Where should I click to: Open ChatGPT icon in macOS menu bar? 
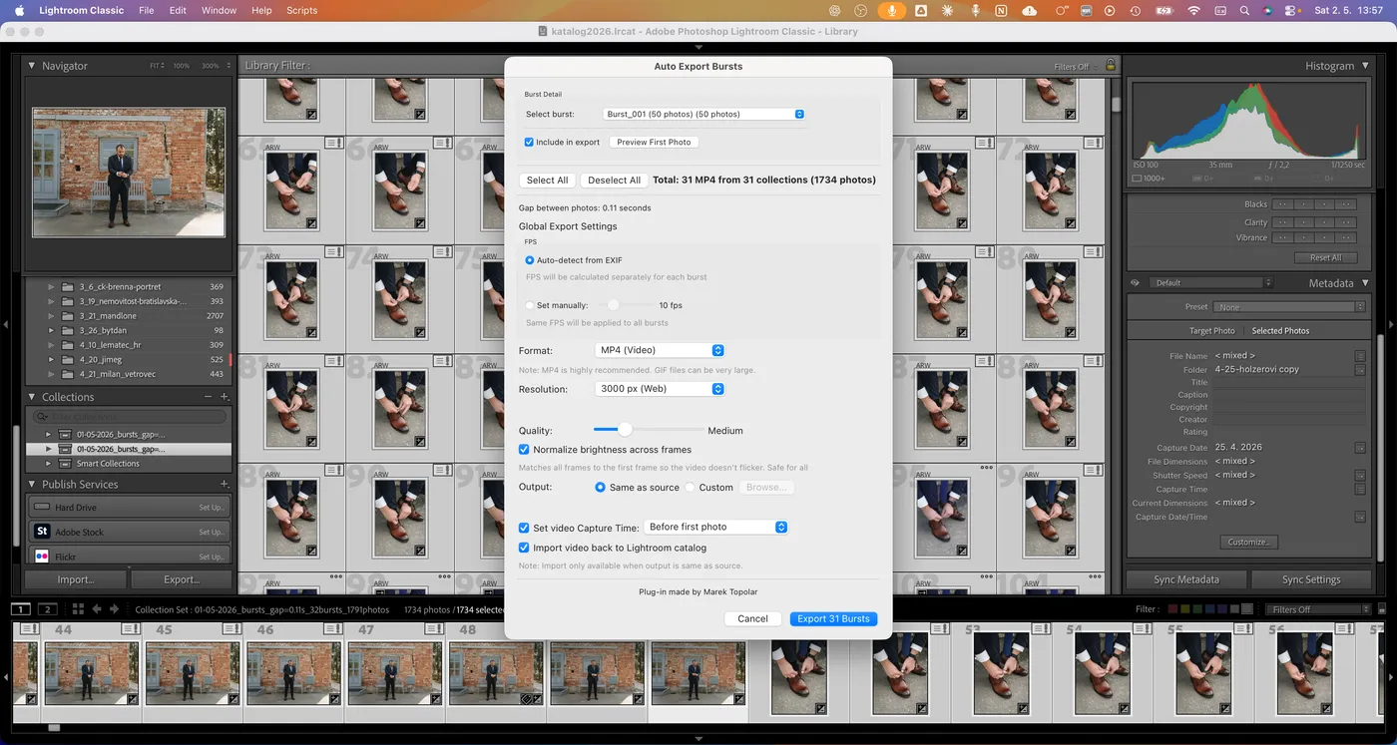click(x=834, y=10)
